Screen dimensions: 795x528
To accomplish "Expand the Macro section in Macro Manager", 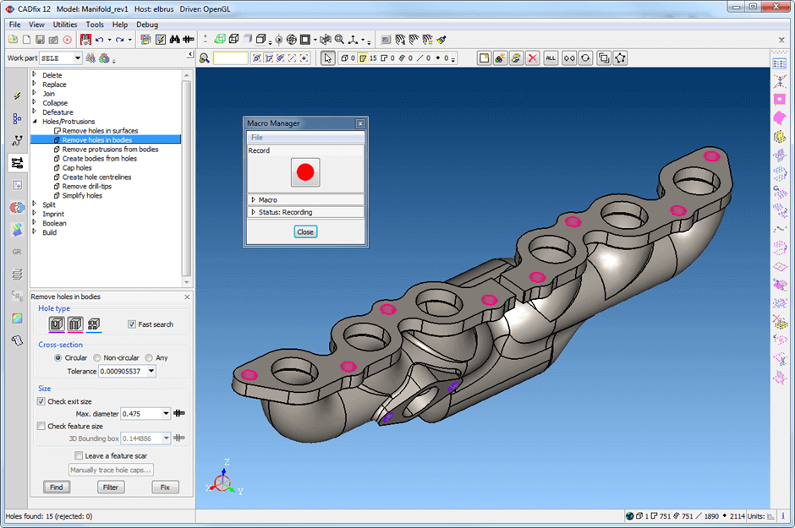I will 254,200.
